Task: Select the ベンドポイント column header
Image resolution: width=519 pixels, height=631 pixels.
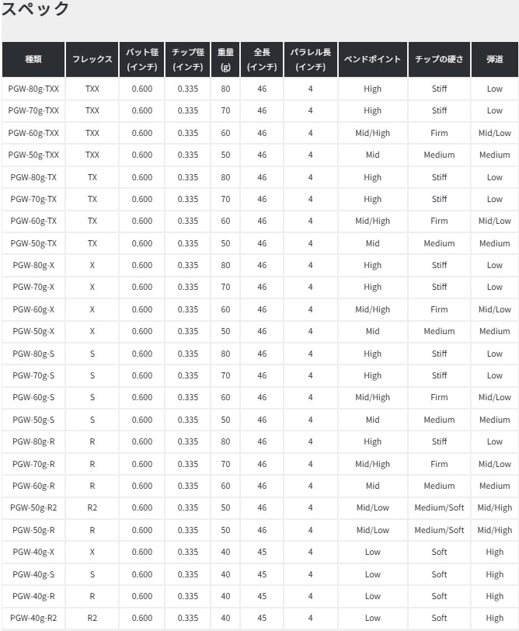Action: pyautogui.click(x=373, y=59)
